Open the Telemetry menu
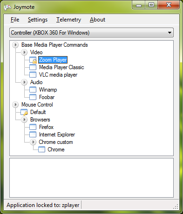Image resolution: width=183 pixels, height=214 pixels. point(68,20)
